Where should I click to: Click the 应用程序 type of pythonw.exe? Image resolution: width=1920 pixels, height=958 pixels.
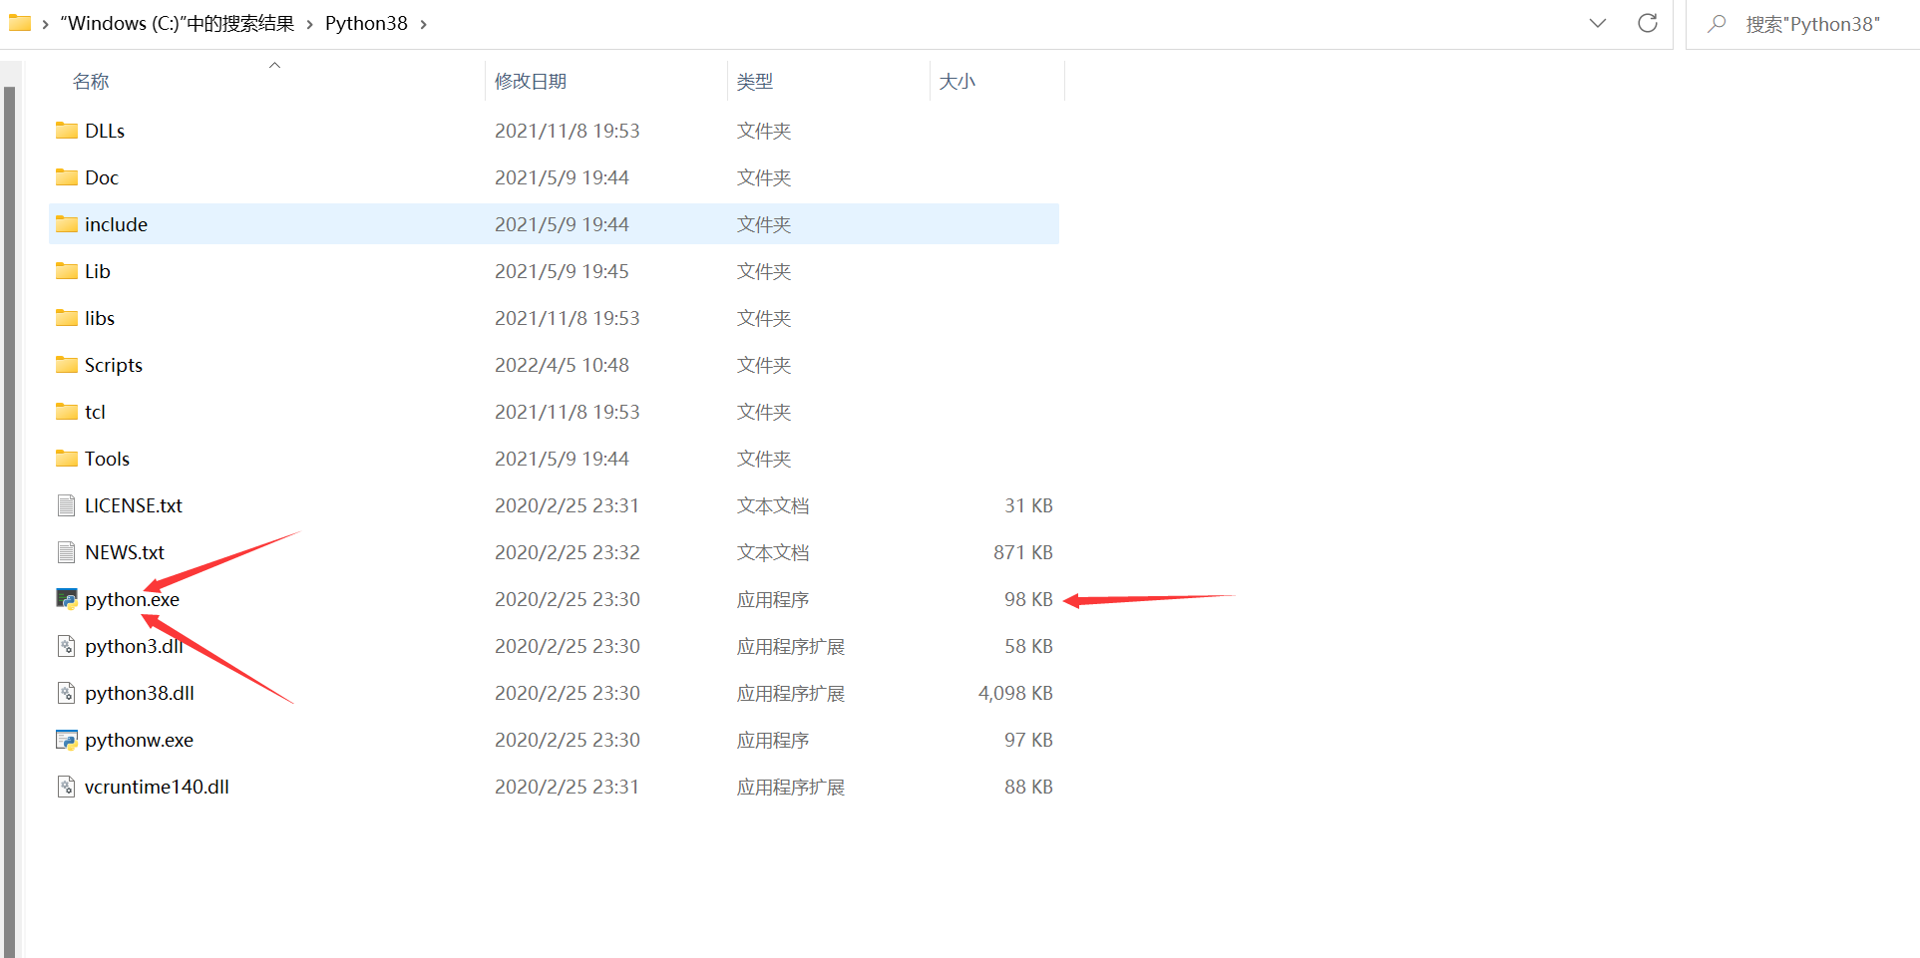tap(773, 740)
